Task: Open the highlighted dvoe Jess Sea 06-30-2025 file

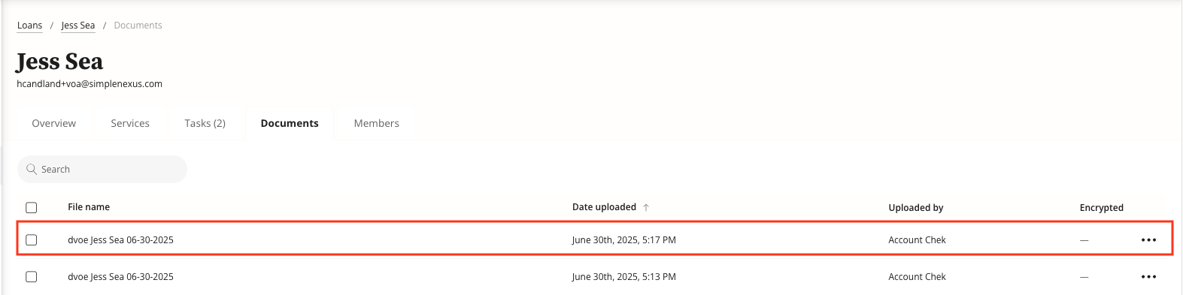Action: pos(120,240)
